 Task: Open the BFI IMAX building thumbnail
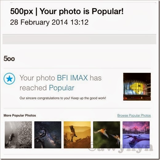(137, 87)
